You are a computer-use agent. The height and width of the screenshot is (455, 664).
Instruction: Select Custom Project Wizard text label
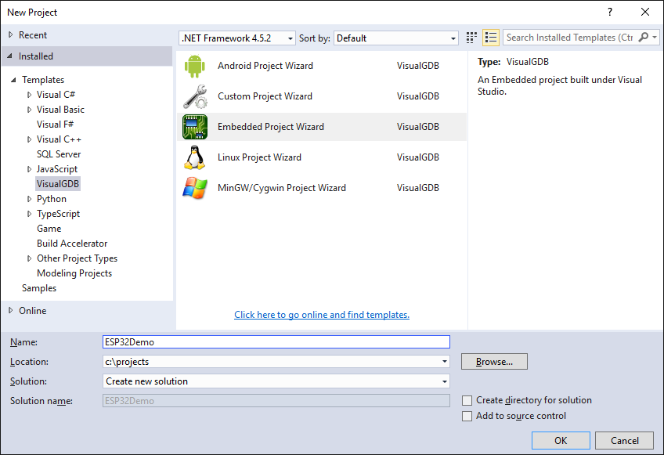click(265, 96)
